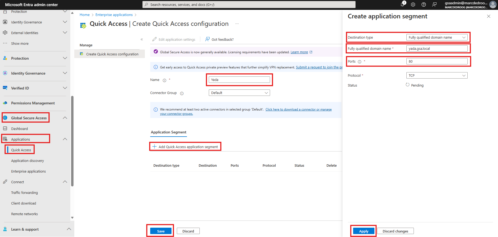Click the Protection shield-person icon in the bottom group
This screenshot has width=498, height=237.
coord(5,58)
